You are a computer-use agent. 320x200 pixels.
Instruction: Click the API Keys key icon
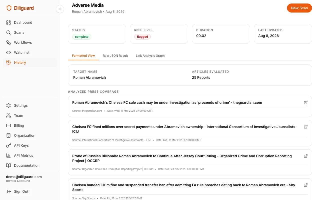pos(8,145)
